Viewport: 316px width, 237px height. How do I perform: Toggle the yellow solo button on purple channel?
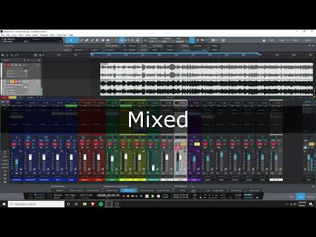point(197,144)
